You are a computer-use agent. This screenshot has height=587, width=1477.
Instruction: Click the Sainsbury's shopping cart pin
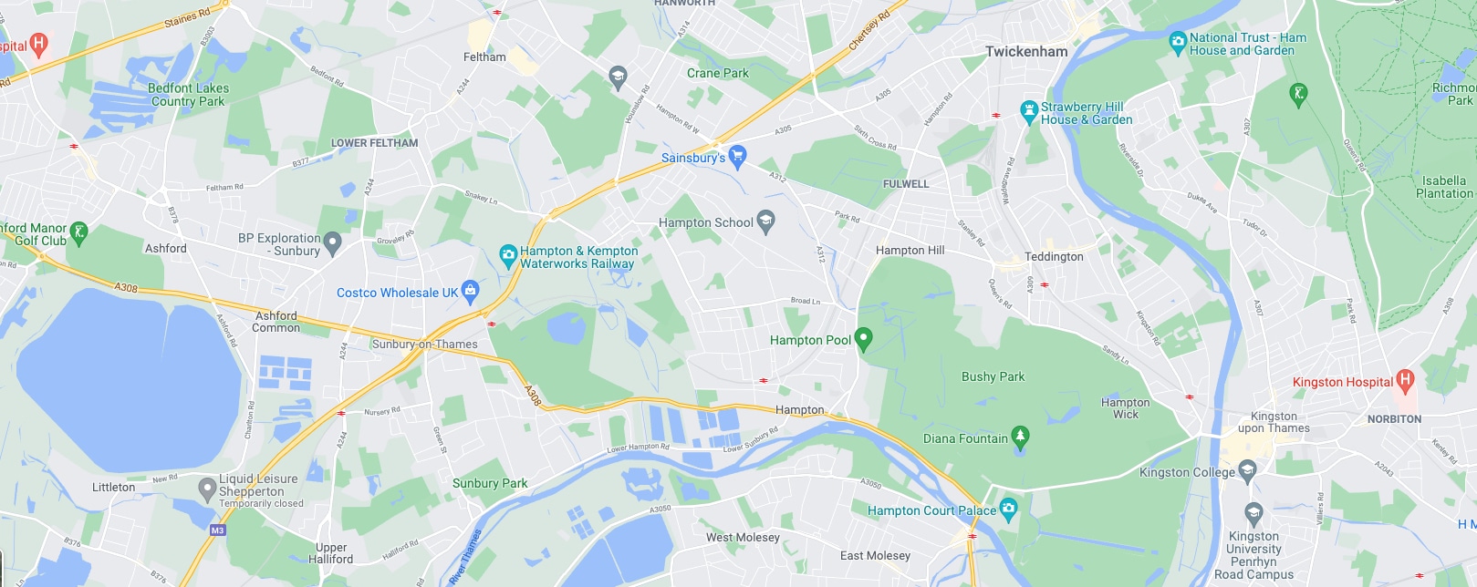pos(738,157)
